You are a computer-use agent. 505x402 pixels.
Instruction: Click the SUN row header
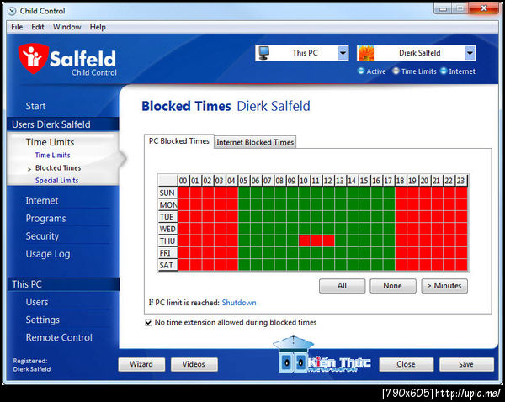click(167, 193)
